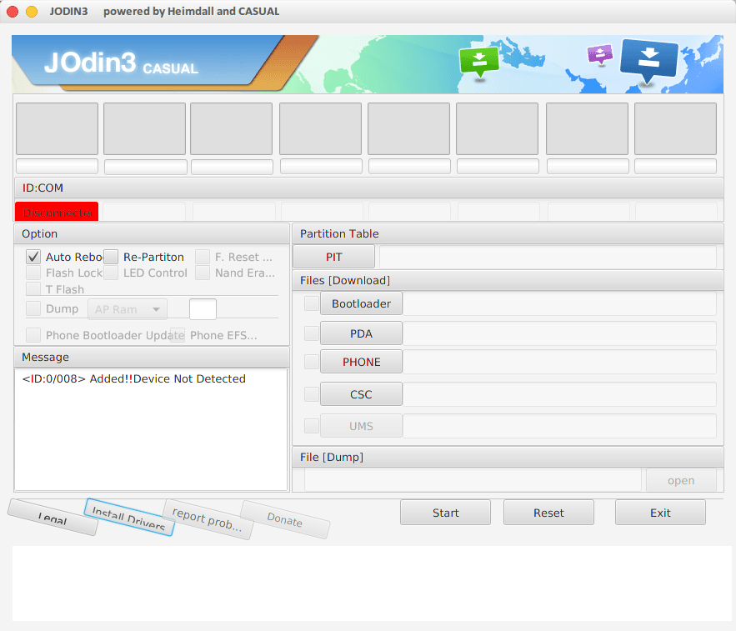Click the PDA file path field
736x631 pixels.
559,333
